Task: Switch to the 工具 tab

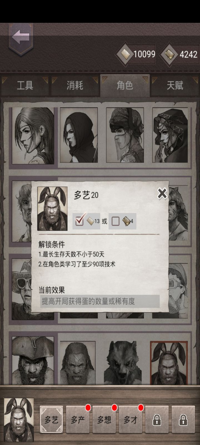Action: click(25, 85)
